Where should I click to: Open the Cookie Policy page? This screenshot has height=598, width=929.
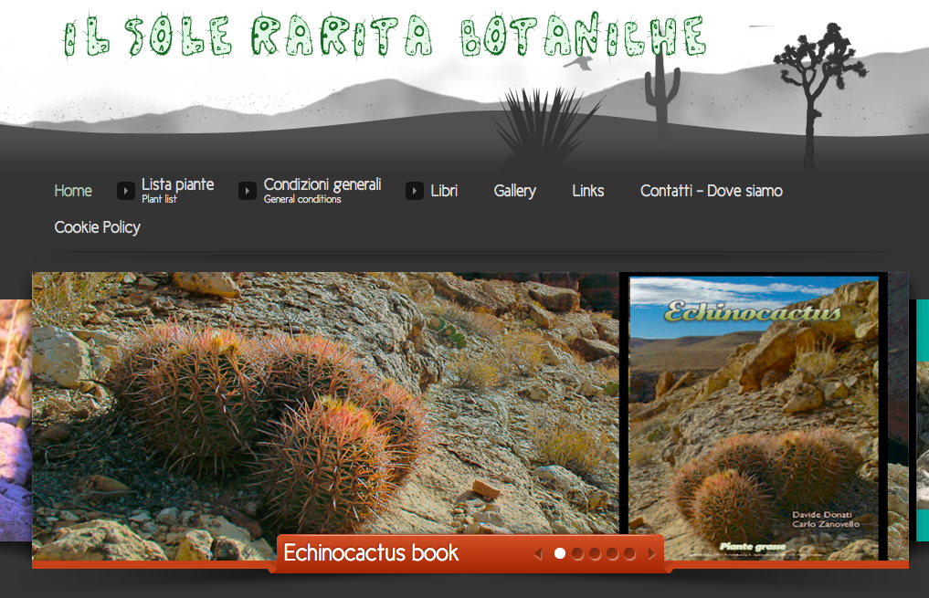coord(97,227)
